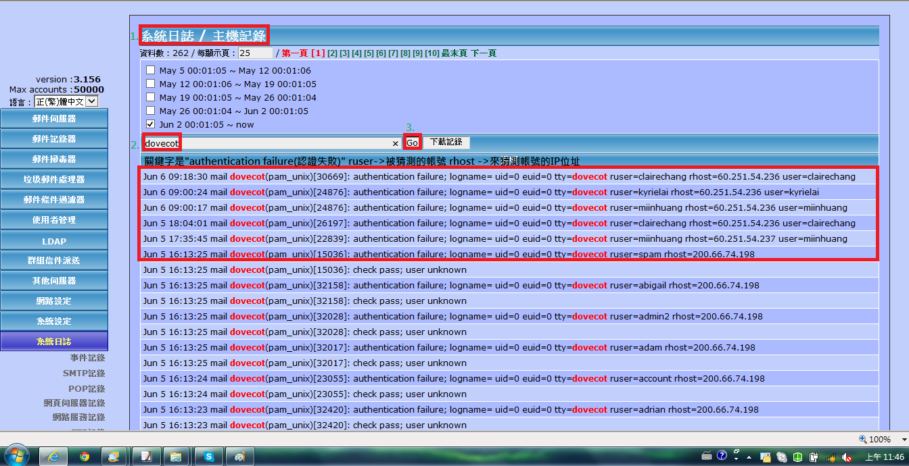The width and height of the screenshot is (909, 466).
Task: Open Internet Explorer from the taskbar
Action: tap(53, 456)
